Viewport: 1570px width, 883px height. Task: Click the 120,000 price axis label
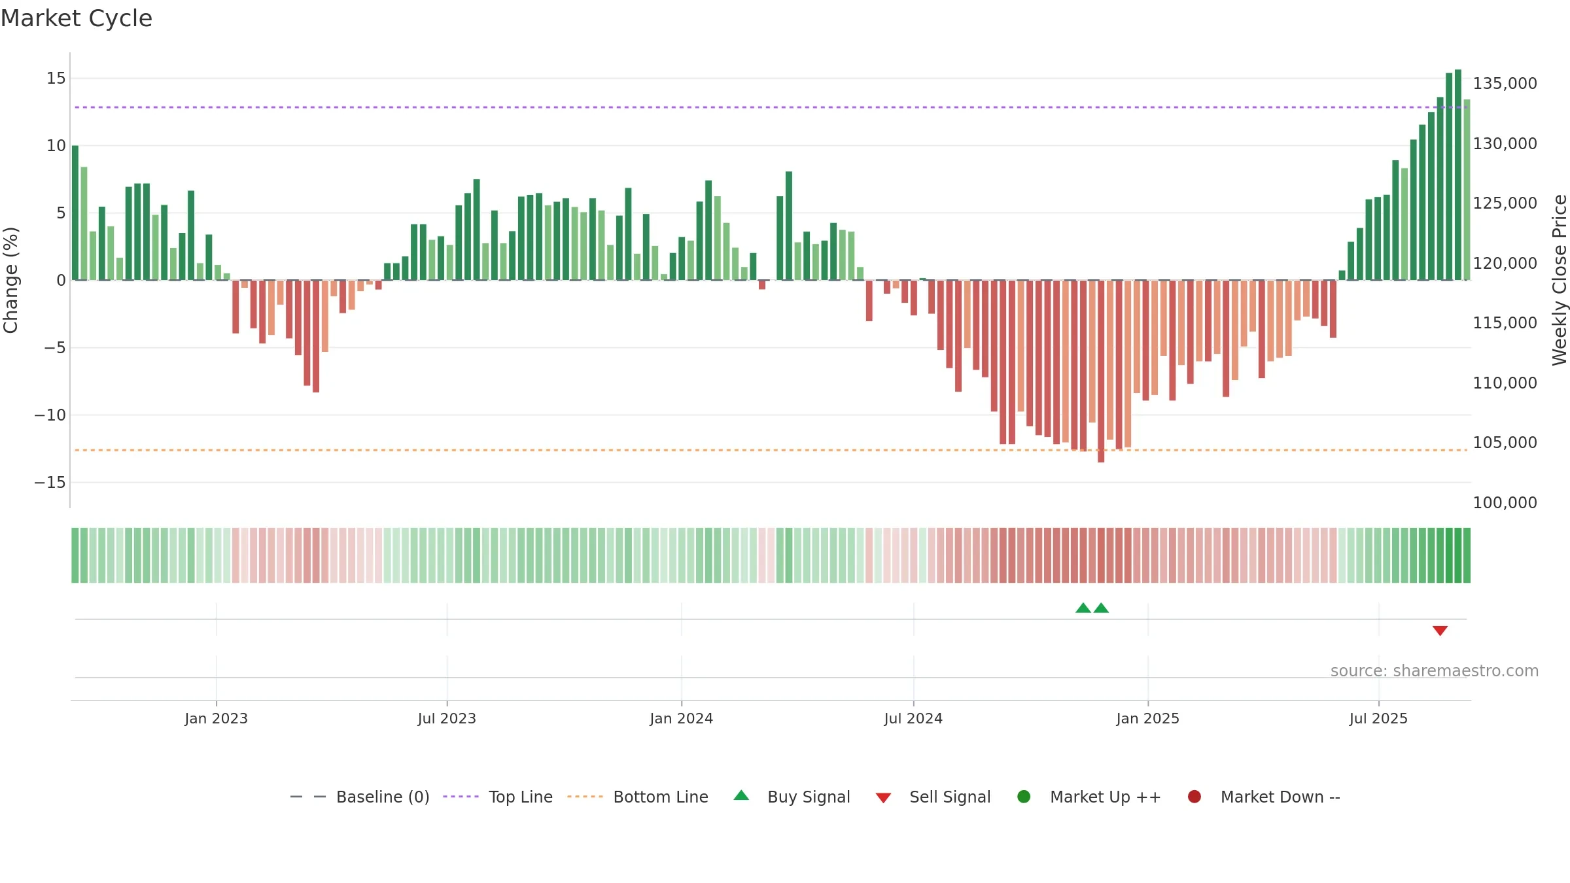point(1505,264)
